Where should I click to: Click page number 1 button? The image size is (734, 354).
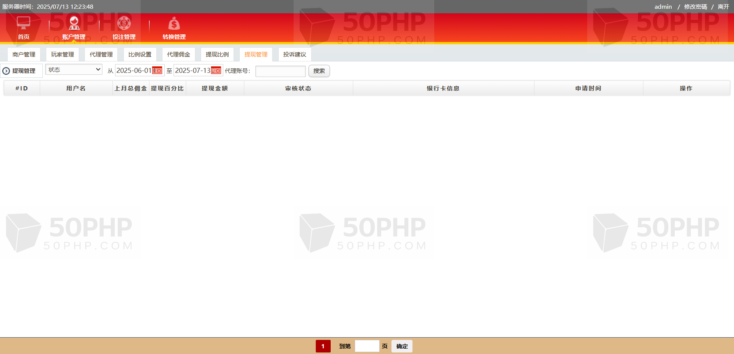pyautogui.click(x=323, y=346)
